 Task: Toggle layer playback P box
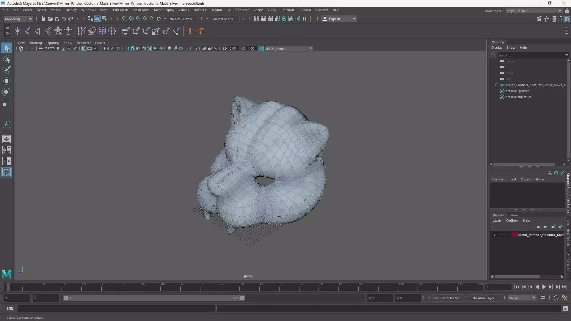point(501,235)
